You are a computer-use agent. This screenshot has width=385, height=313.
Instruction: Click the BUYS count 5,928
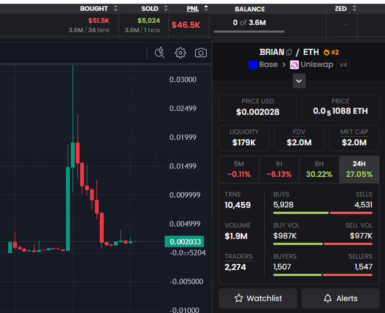point(283,205)
